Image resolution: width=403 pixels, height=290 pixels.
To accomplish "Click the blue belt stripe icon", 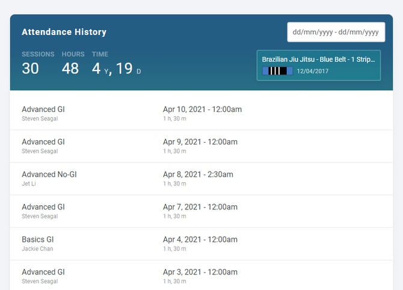I will tap(277, 70).
